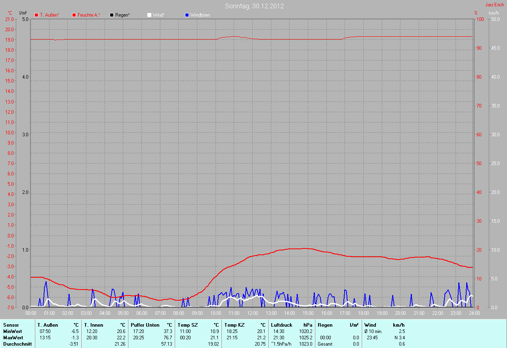Click the Puffer Unten column header
507x348 pixels.
point(145,325)
